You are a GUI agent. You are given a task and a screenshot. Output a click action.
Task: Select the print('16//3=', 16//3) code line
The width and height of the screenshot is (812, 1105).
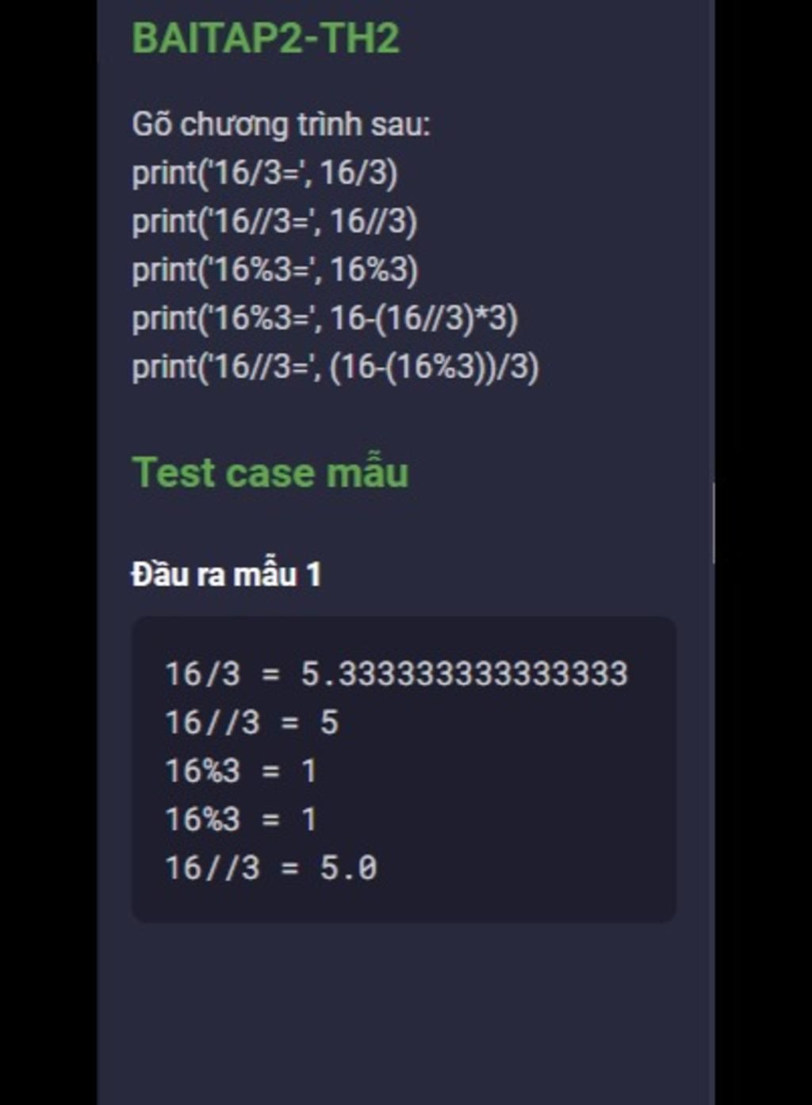tap(274, 221)
